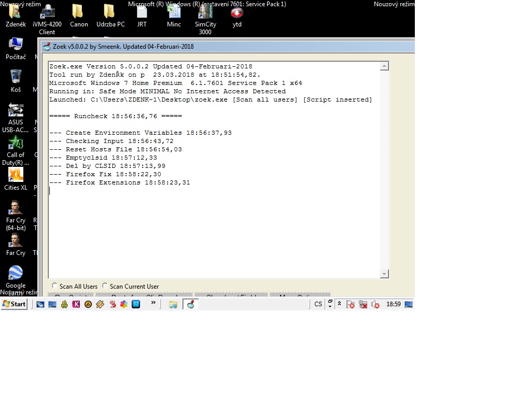The image size is (531, 398).
Task: Open the Koš recycle bin
Action: click(16, 81)
